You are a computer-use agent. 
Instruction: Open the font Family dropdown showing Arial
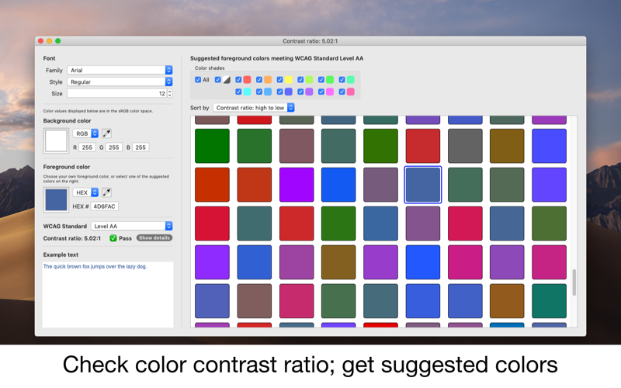120,70
